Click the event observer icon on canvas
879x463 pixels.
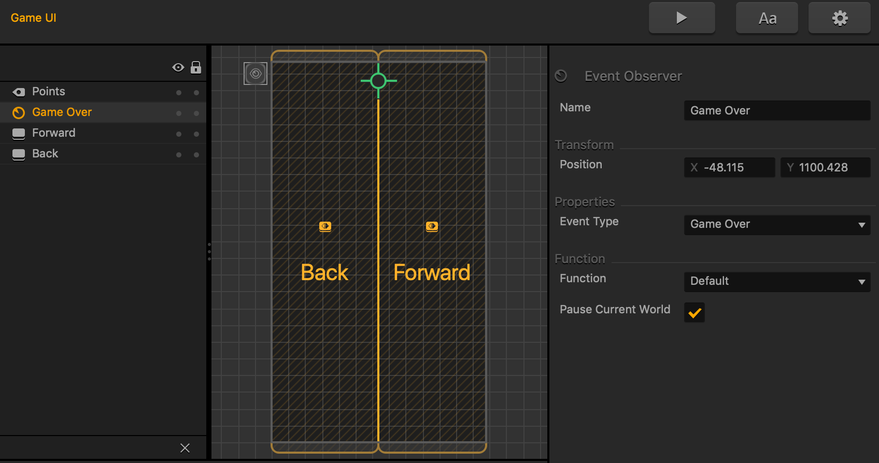(256, 74)
